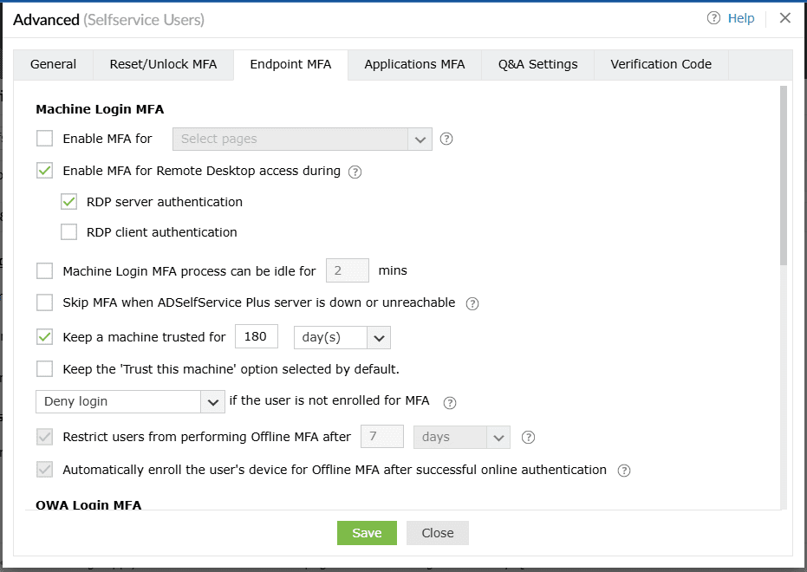The height and width of the screenshot is (572, 807).
Task: Uncheck Keep a machine trusted for option
Action: pyautogui.click(x=45, y=336)
